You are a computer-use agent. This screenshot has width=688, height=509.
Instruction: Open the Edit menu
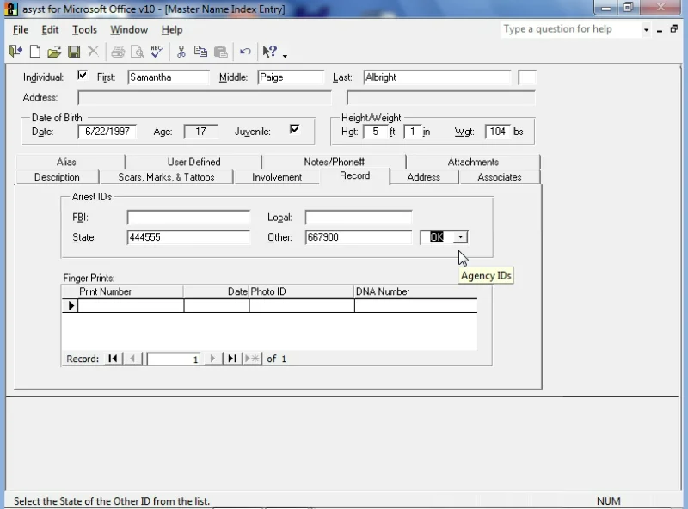pyautogui.click(x=50, y=29)
